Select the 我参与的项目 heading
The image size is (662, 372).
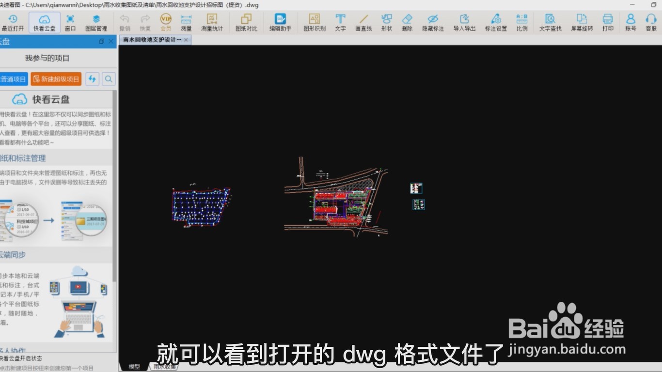(x=47, y=58)
